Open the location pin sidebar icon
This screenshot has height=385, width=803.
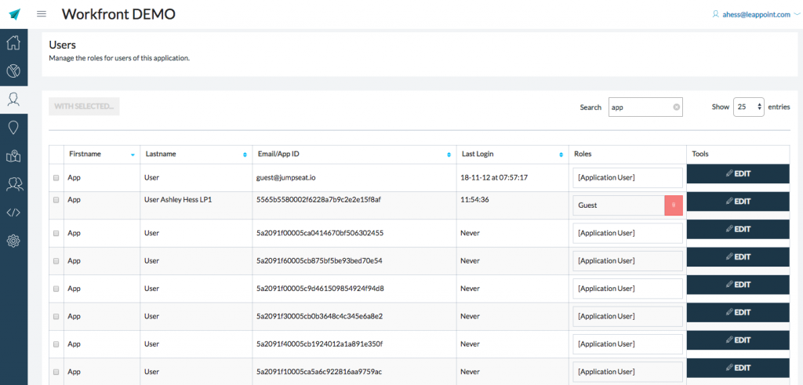coord(13,127)
